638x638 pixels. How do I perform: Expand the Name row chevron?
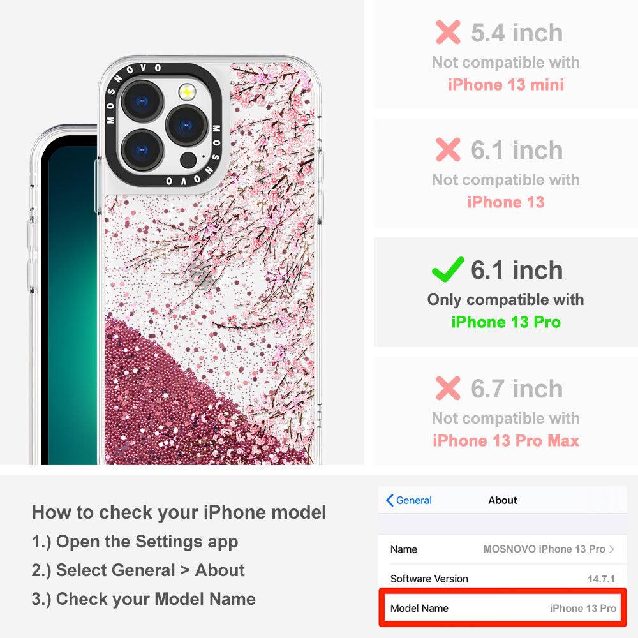point(612,549)
